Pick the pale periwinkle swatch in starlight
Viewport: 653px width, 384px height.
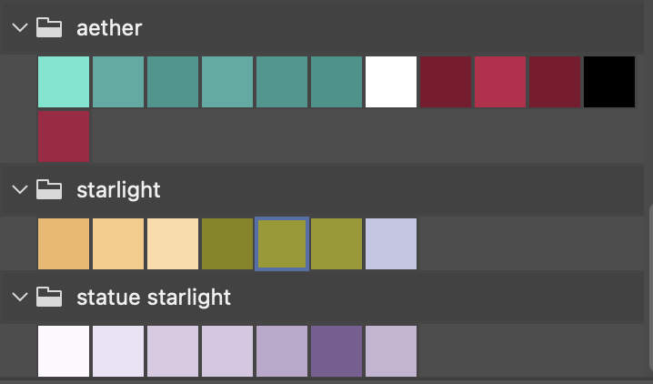tap(391, 244)
